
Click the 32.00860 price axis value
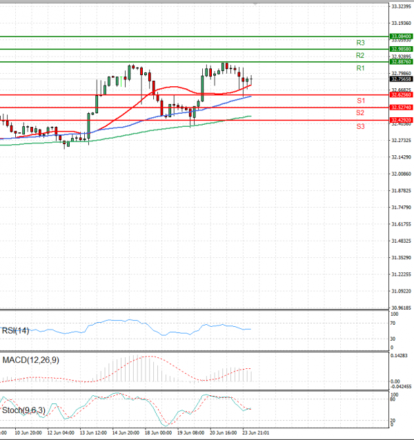click(x=402, y=174)
